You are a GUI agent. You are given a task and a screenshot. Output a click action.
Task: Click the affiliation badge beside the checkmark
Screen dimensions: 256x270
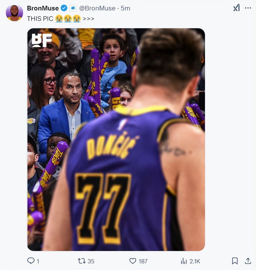[x=73, y=8]
